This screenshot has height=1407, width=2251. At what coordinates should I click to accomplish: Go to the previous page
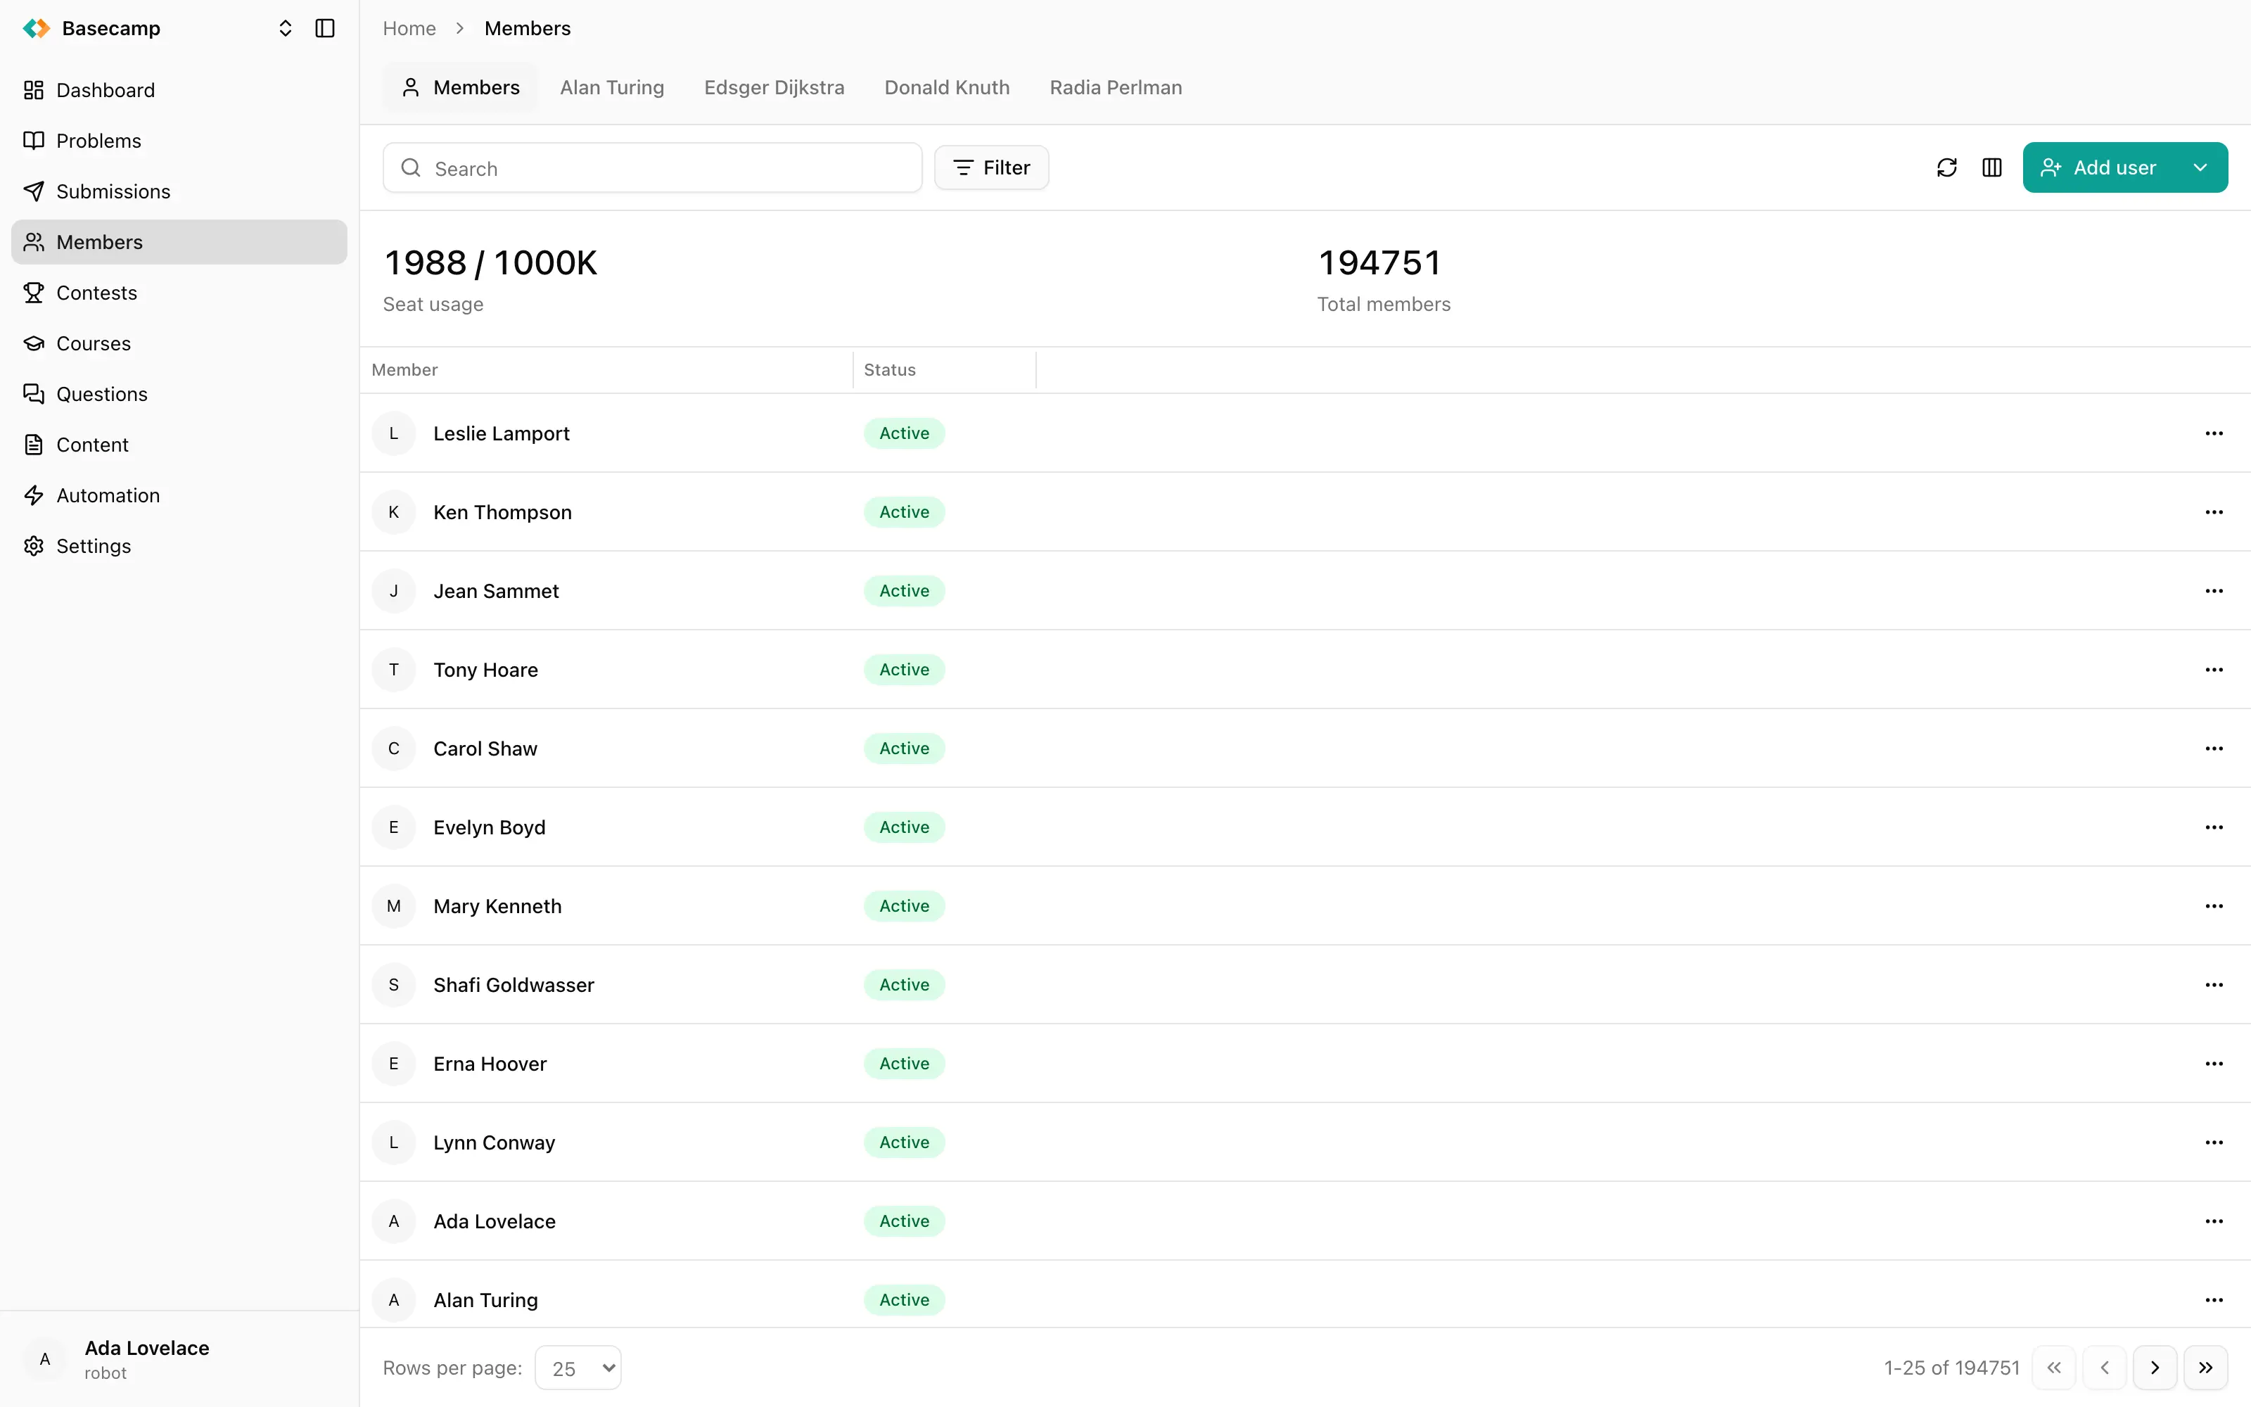pos(2104,1368)
